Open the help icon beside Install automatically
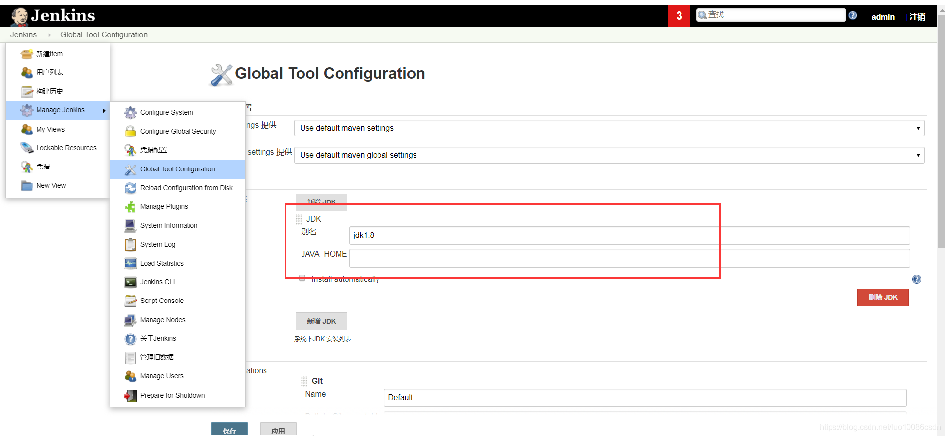Image resolution: width=945 pixels, height=436 pixels. 917,279
